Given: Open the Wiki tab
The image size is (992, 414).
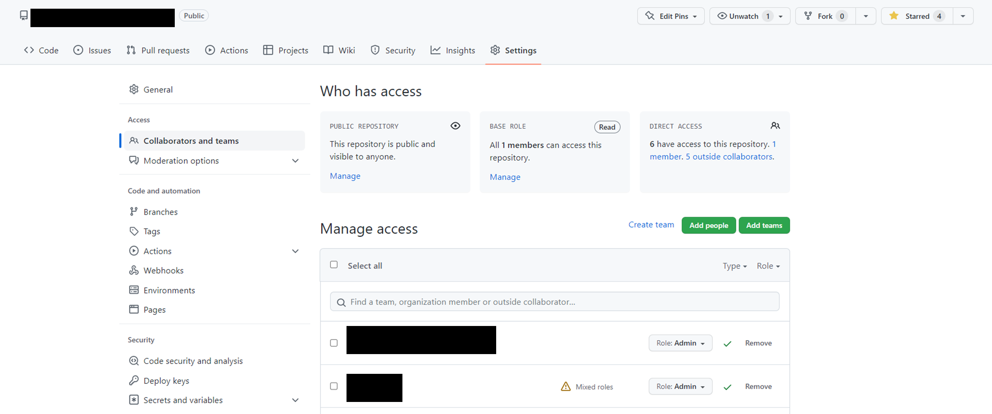Looking at the screenshot, I should click(339, 50).
